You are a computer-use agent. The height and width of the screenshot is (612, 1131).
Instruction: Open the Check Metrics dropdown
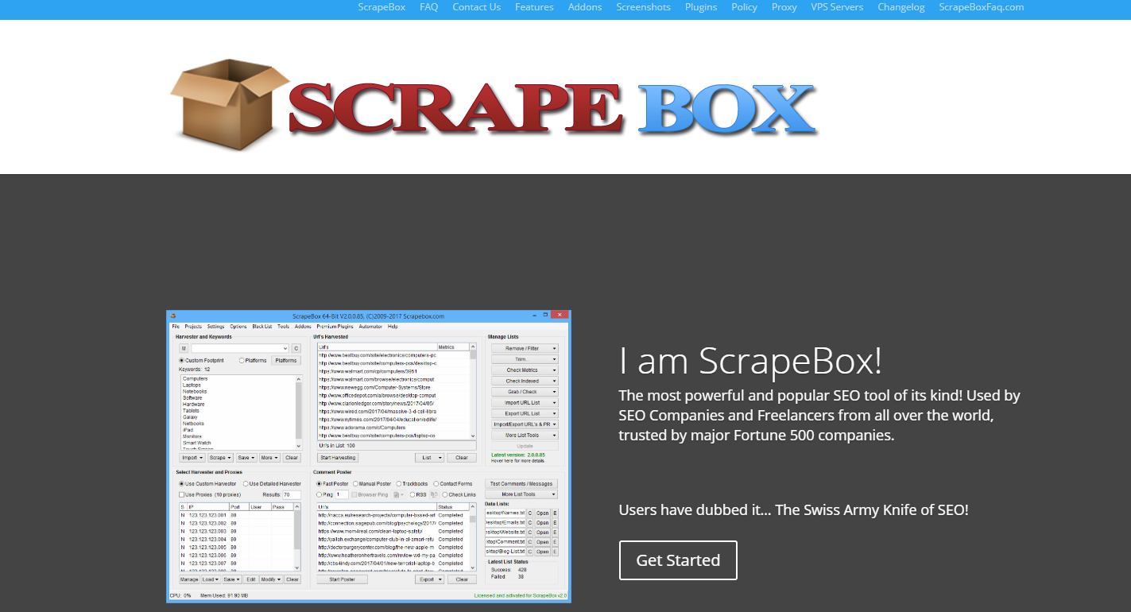point(525,370)
